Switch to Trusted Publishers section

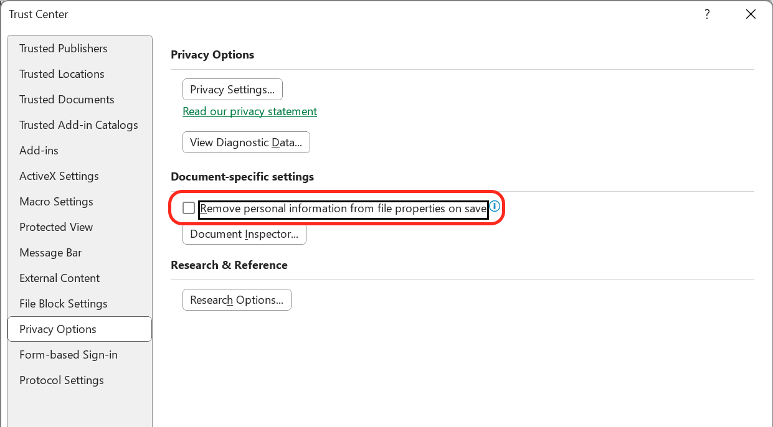click(x=64, y=49)
